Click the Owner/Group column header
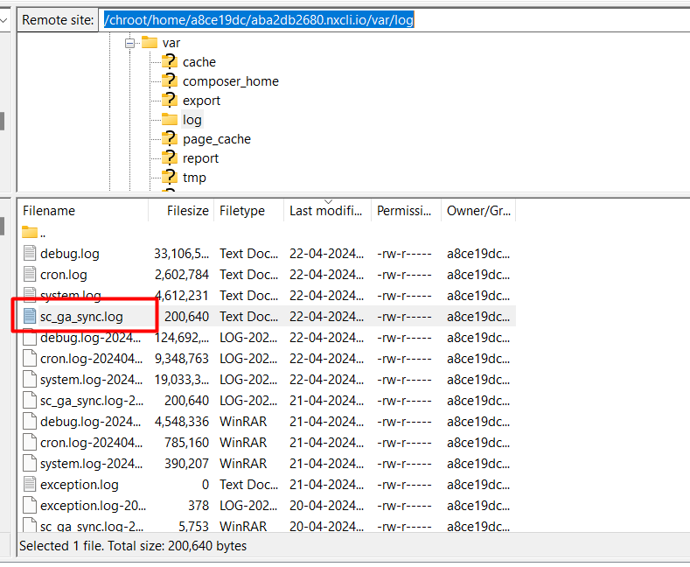Screen dimensions: 690x567 click(477, 211)
